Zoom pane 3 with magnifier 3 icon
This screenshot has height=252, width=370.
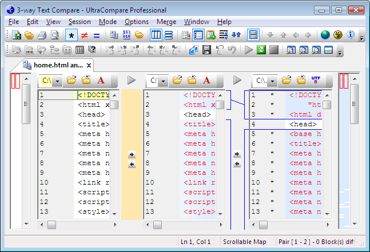pos(316,50)
